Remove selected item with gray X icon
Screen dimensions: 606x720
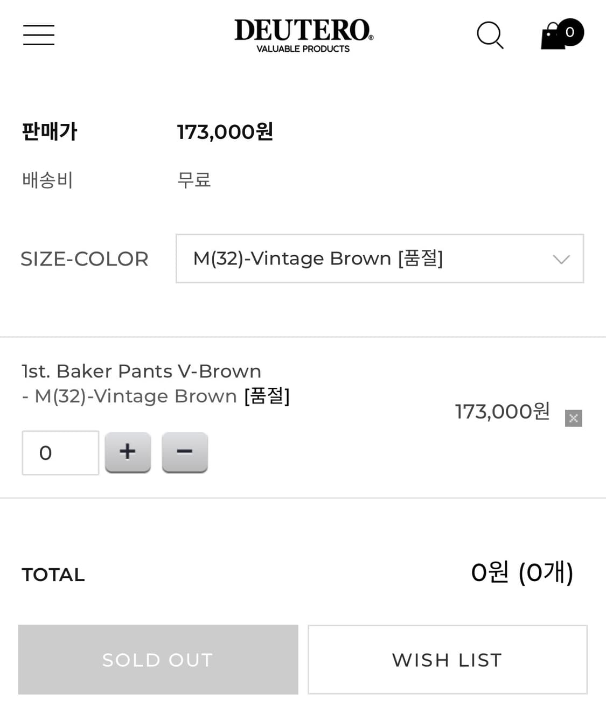coord(573,418)
